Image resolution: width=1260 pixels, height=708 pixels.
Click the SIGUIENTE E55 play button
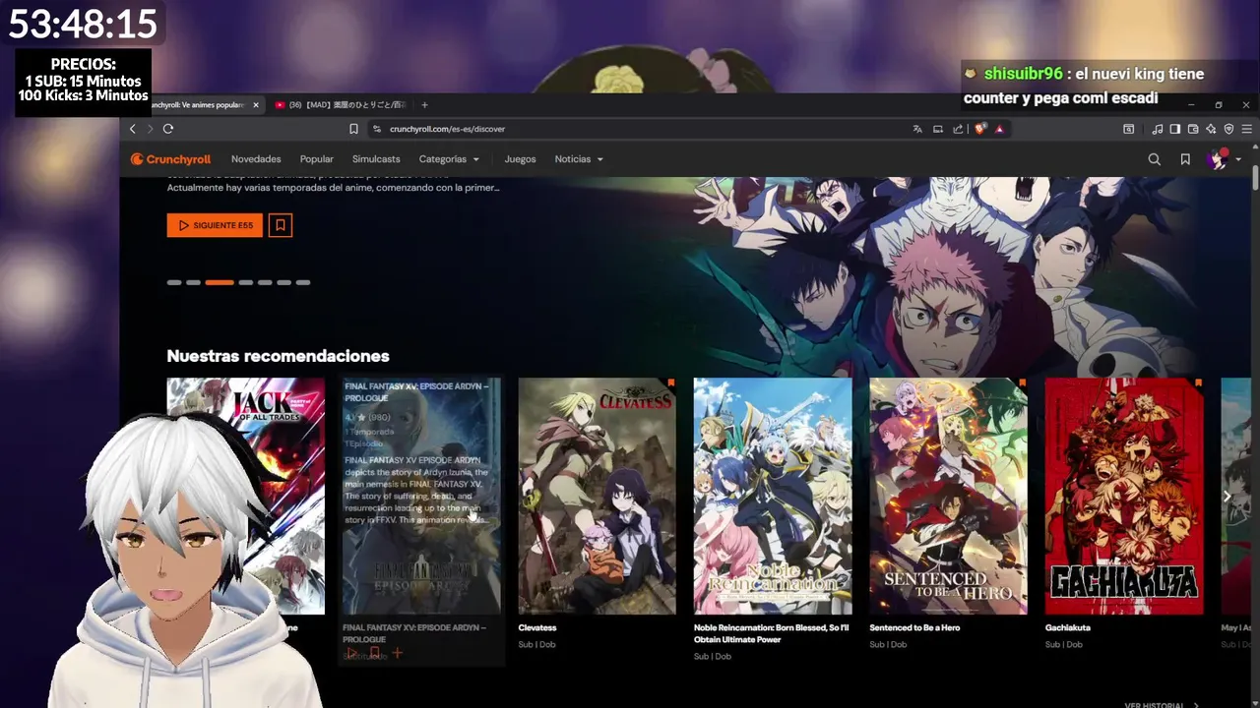[x=215, y=225]
